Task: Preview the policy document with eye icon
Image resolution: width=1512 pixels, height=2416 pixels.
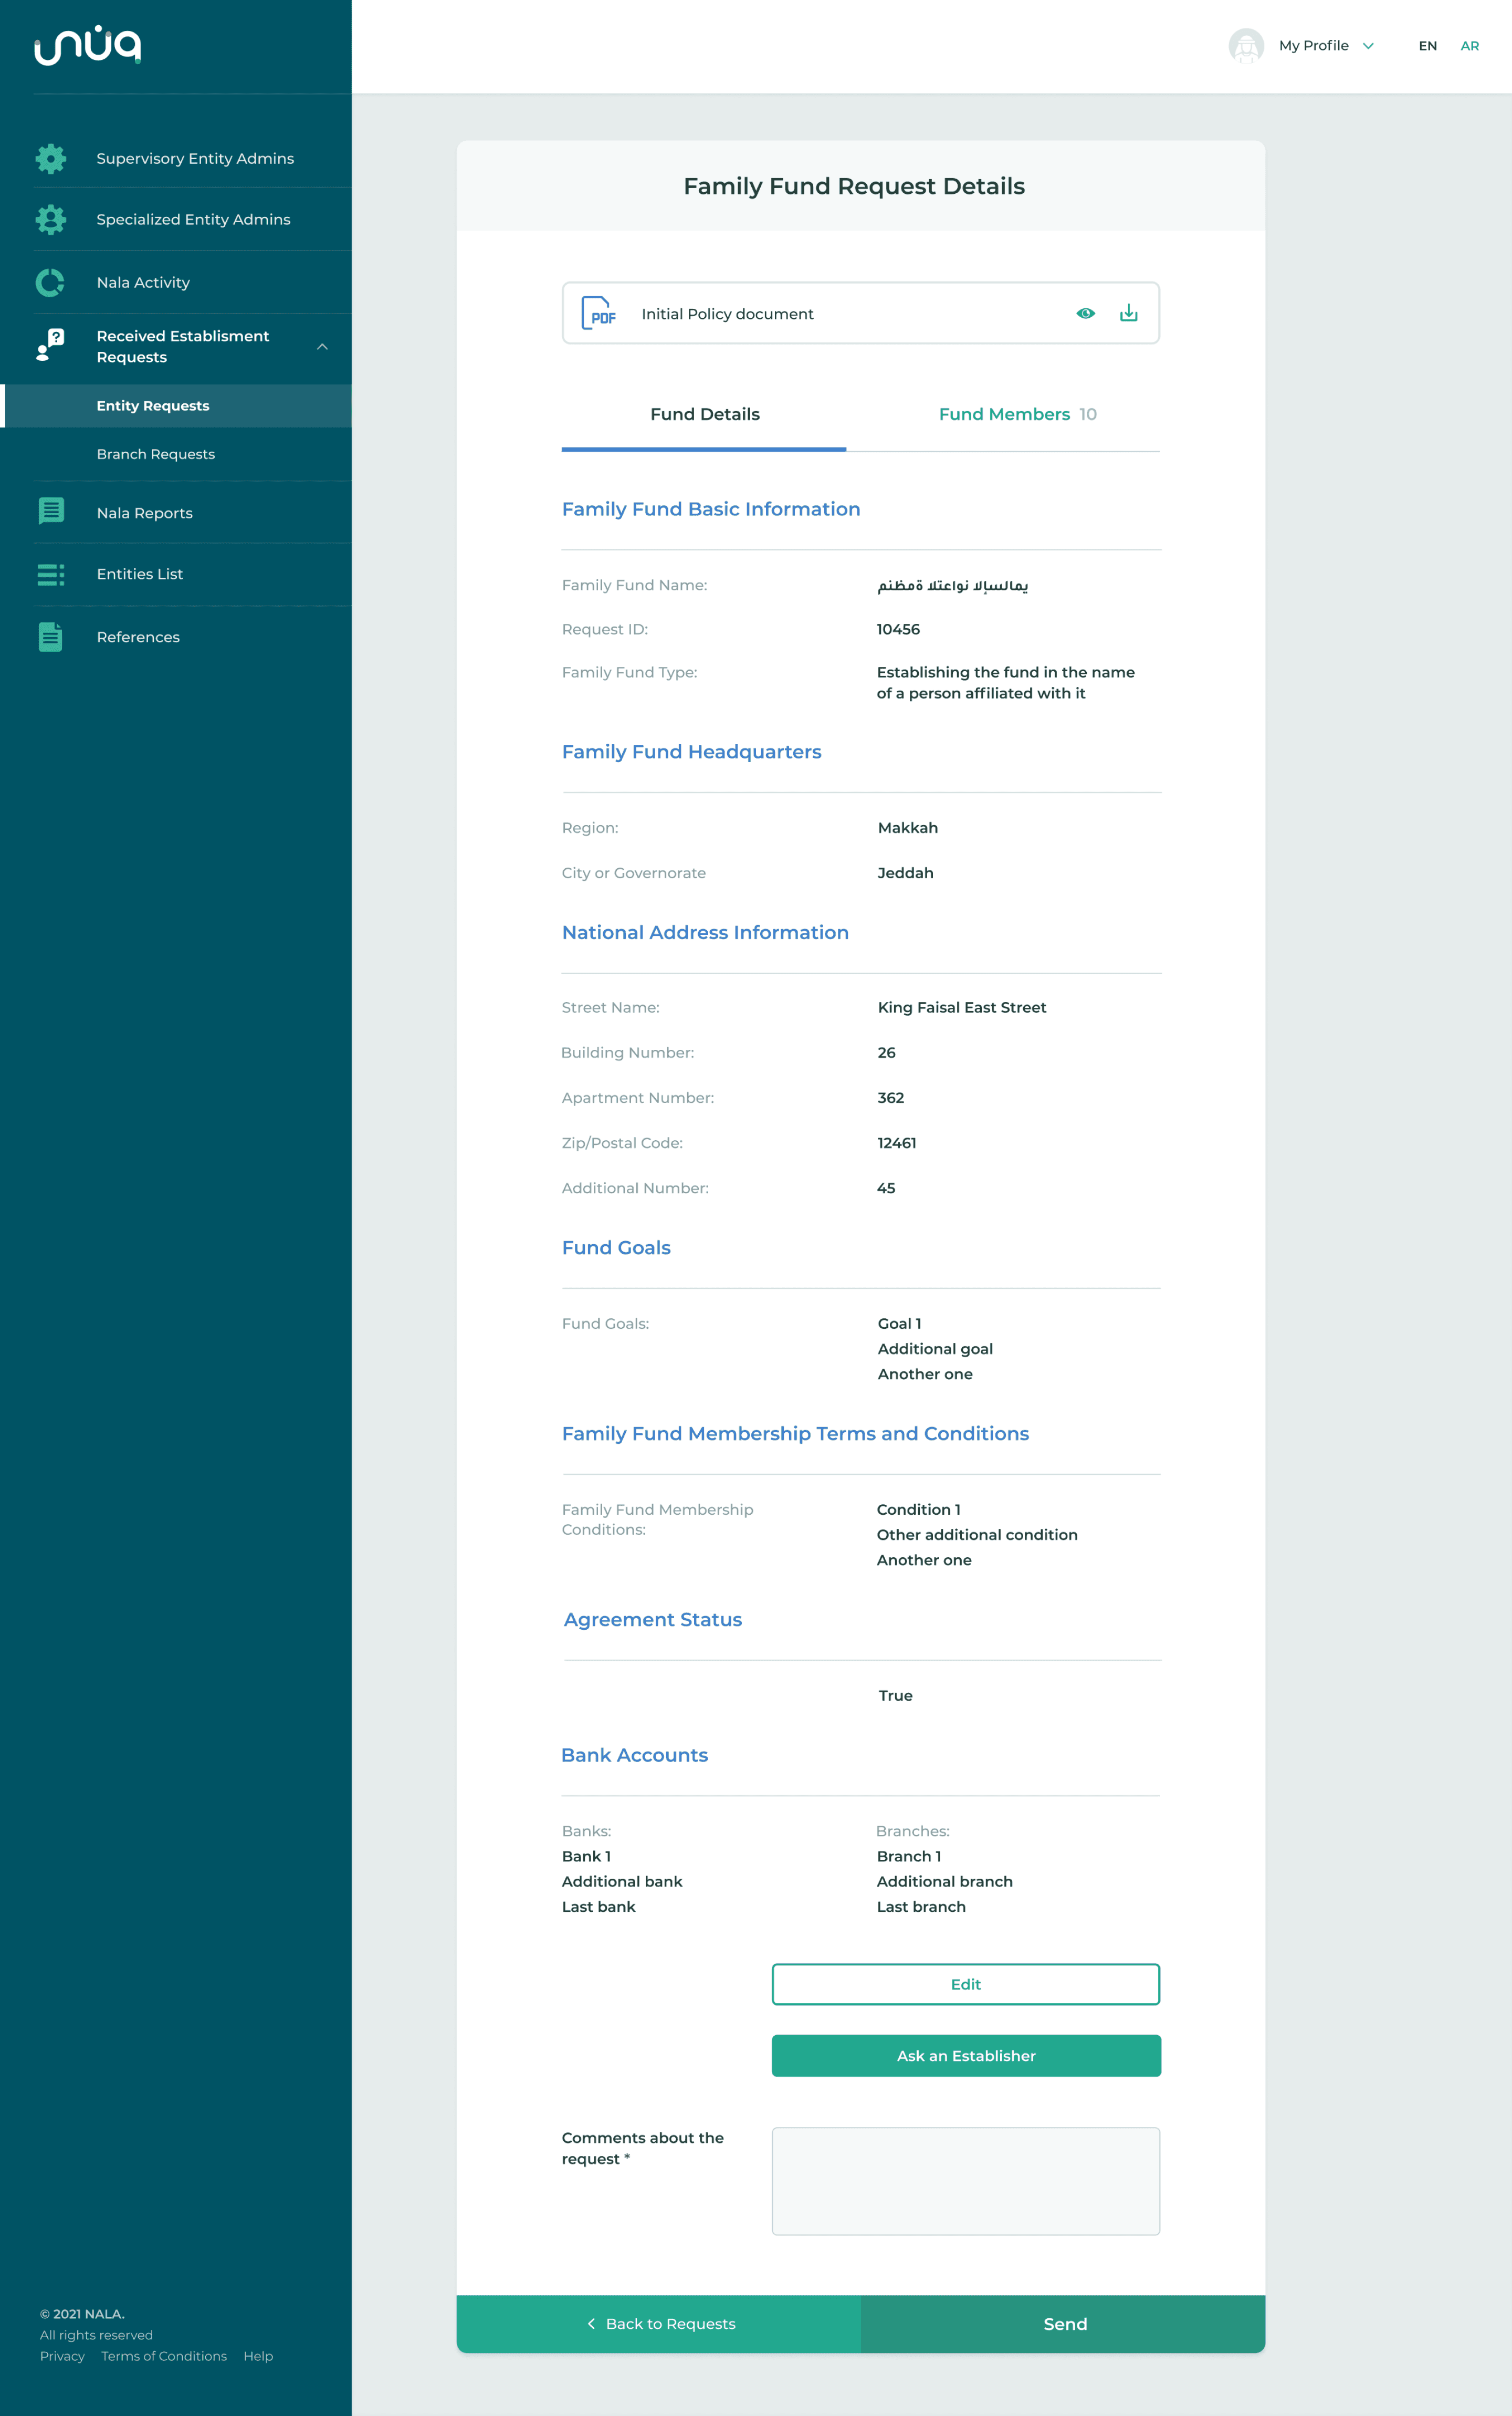Action: [1085, 313]
